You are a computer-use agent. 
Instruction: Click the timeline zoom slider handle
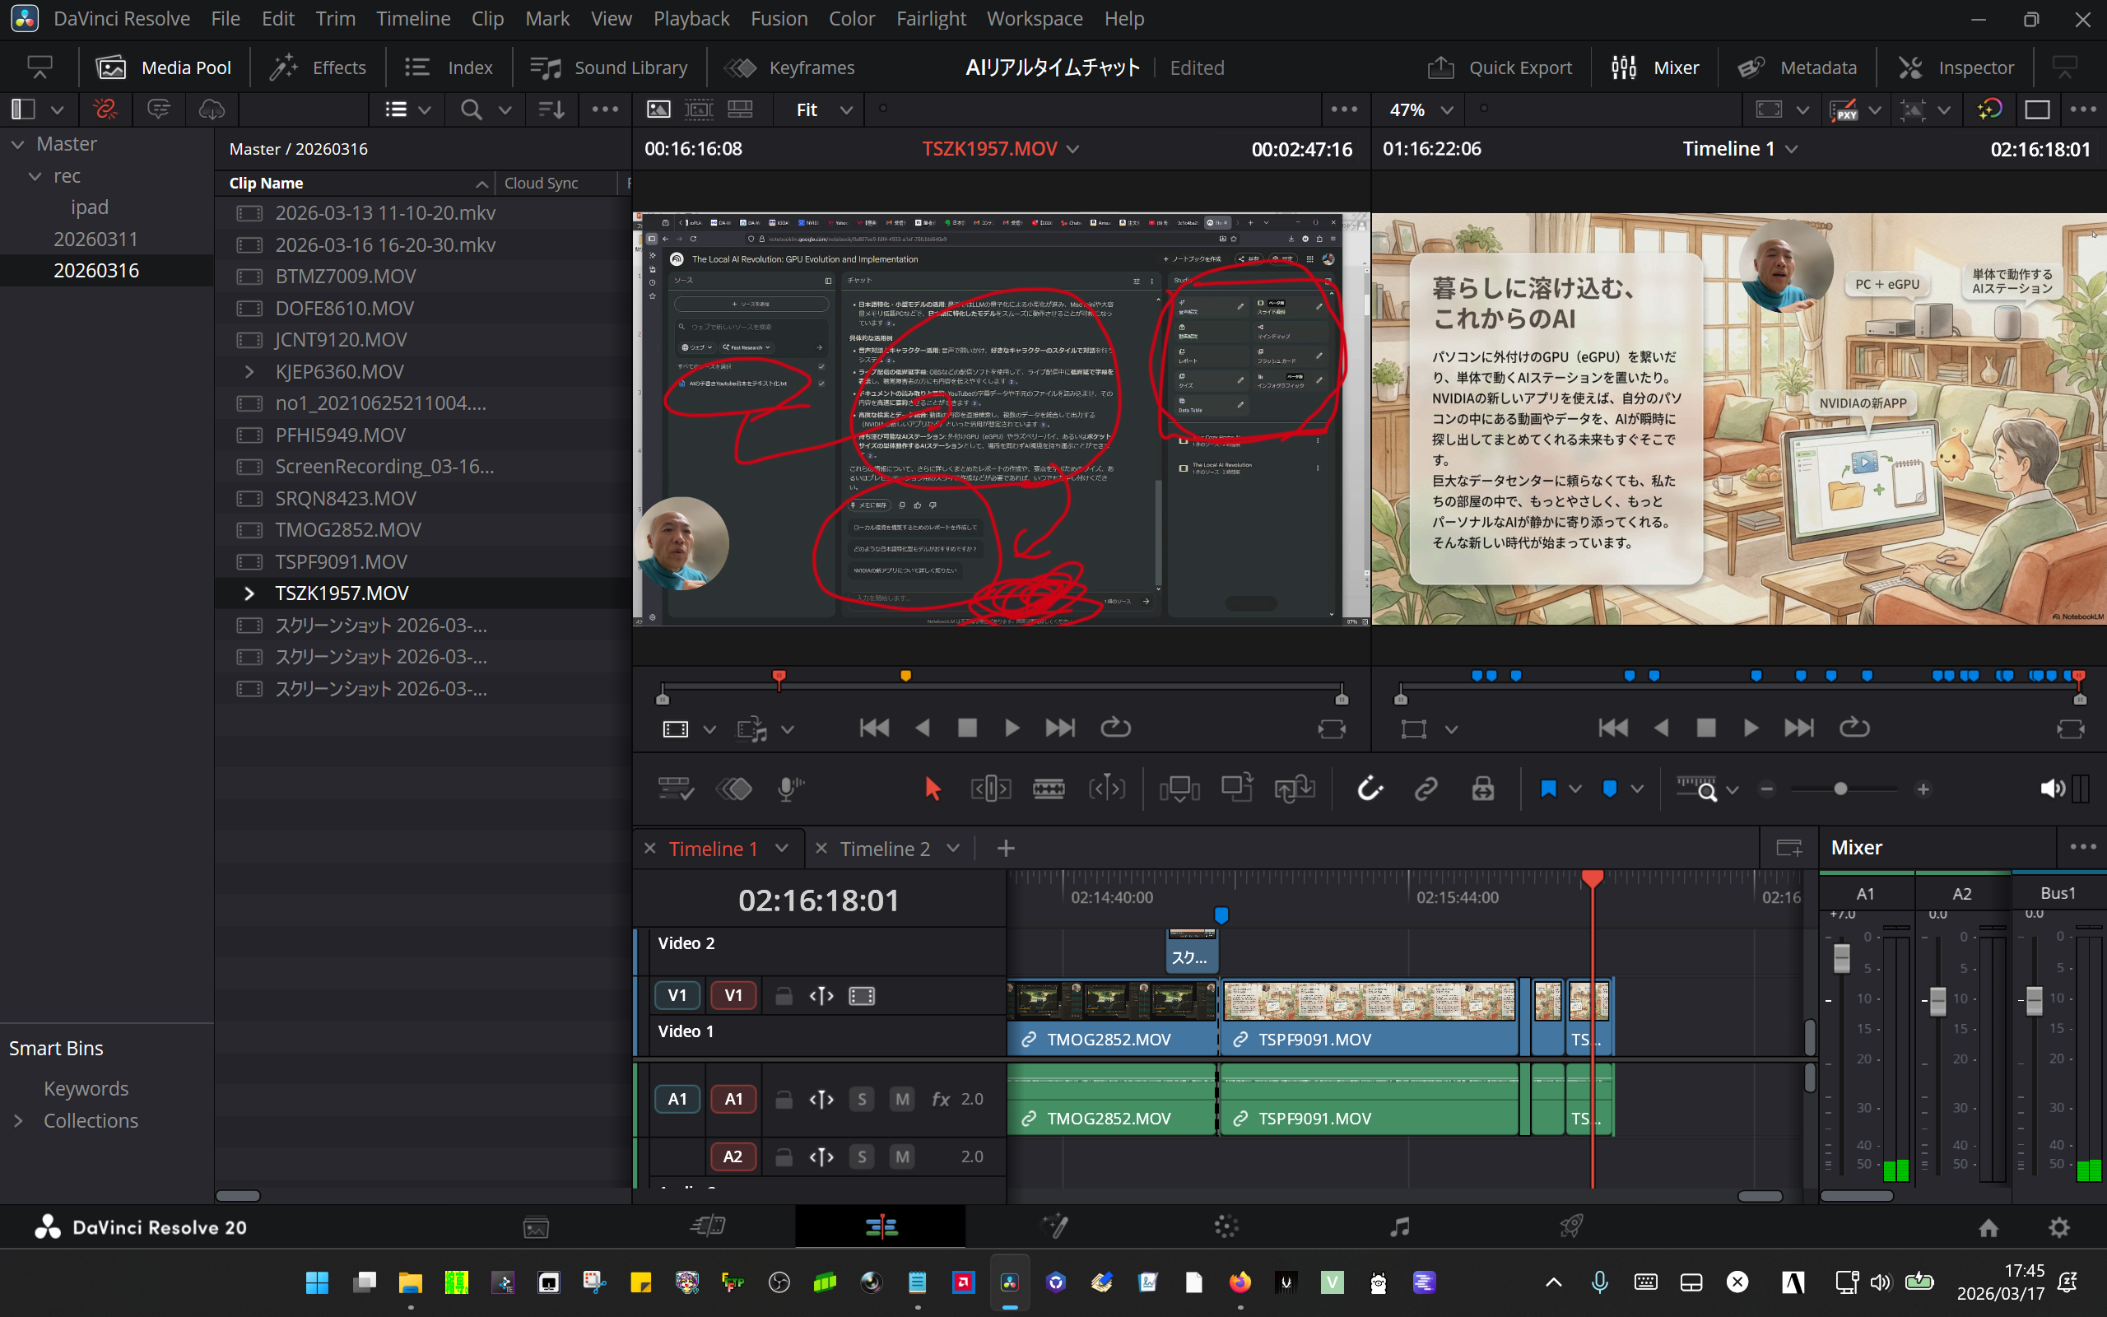[1840, 789]
